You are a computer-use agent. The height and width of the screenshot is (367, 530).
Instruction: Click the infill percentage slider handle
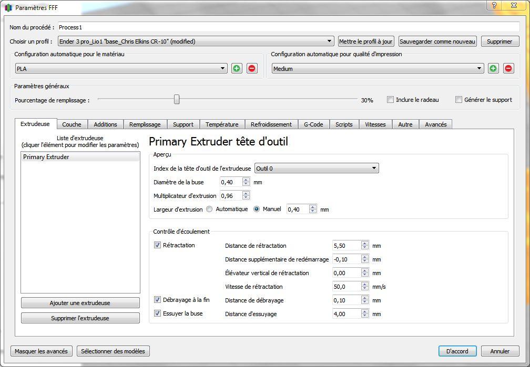click(x=177, y=99)
